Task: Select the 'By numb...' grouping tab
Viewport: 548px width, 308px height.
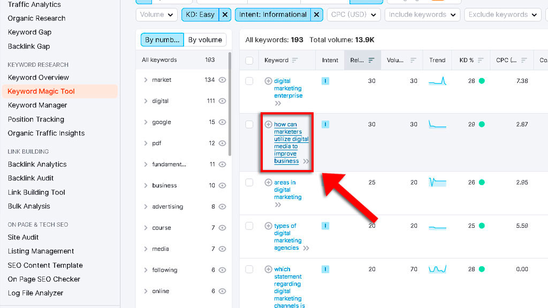Action: point(162,40)
